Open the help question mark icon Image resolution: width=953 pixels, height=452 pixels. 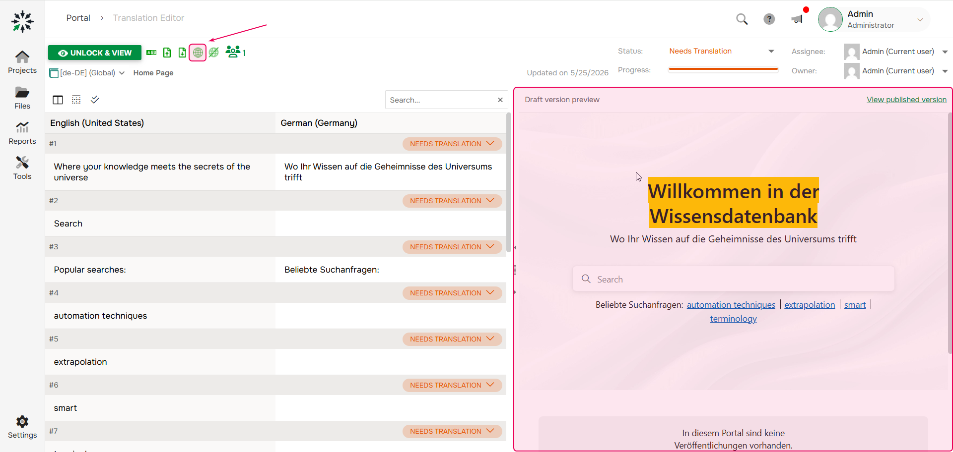[x=769, y=19]
